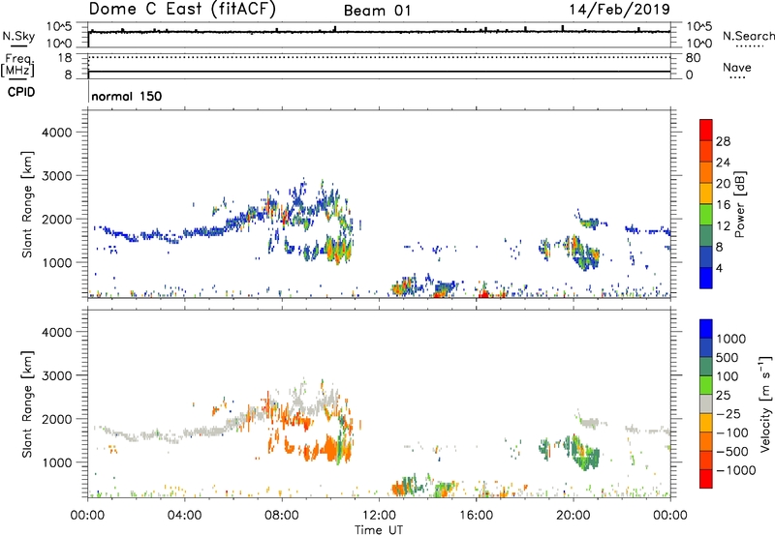This screenshot has height=536, width=775.
Task: Click the '12:00' time tick label
Action: 379,516
